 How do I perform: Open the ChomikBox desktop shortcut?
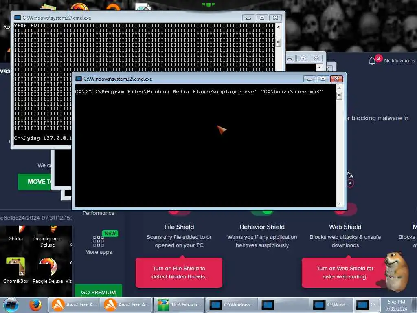(16, 271)
